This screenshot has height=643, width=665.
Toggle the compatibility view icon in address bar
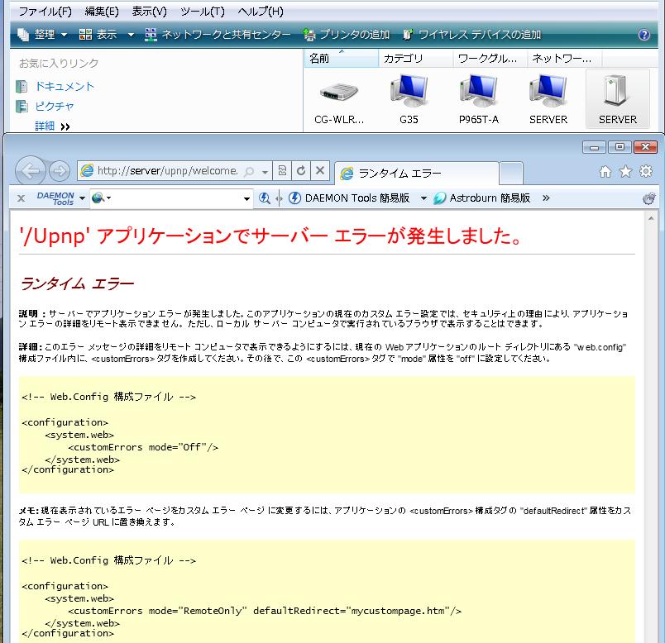(282, 171)
